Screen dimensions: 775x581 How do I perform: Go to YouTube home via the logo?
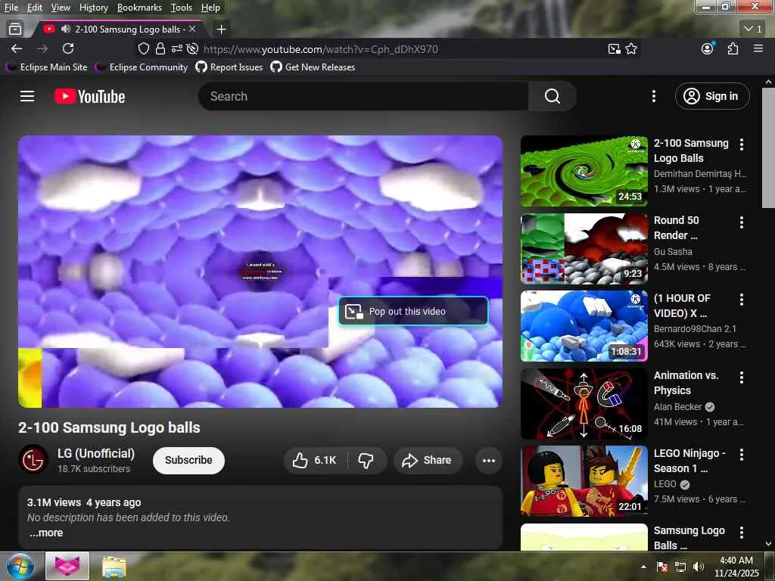[89, 96]
